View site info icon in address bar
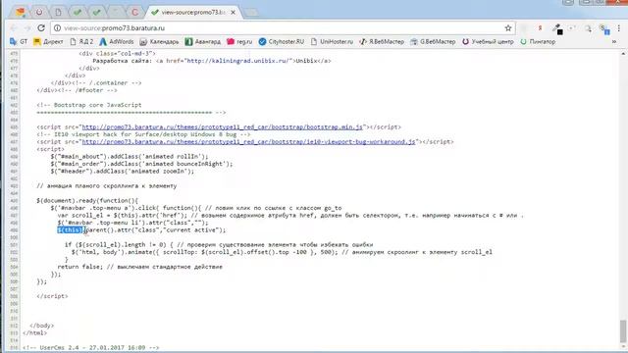 coord(57,28)
